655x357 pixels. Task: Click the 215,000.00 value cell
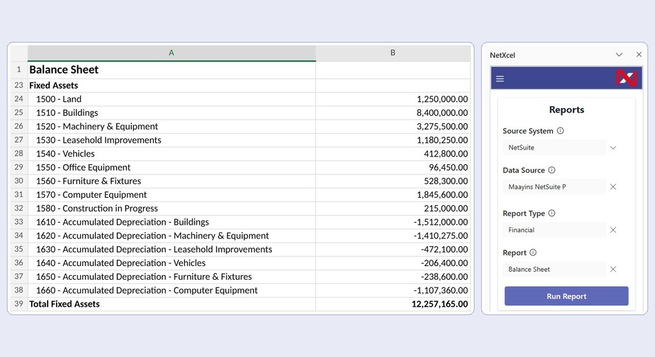(393, 208)
